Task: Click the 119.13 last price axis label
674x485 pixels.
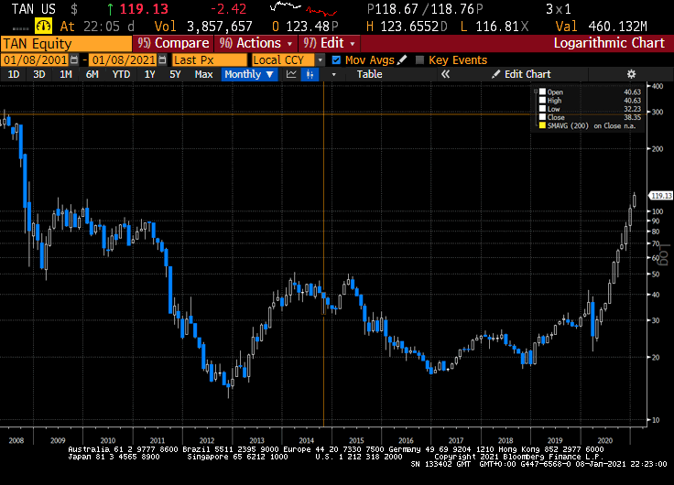Action: click(x=661, y=196)
